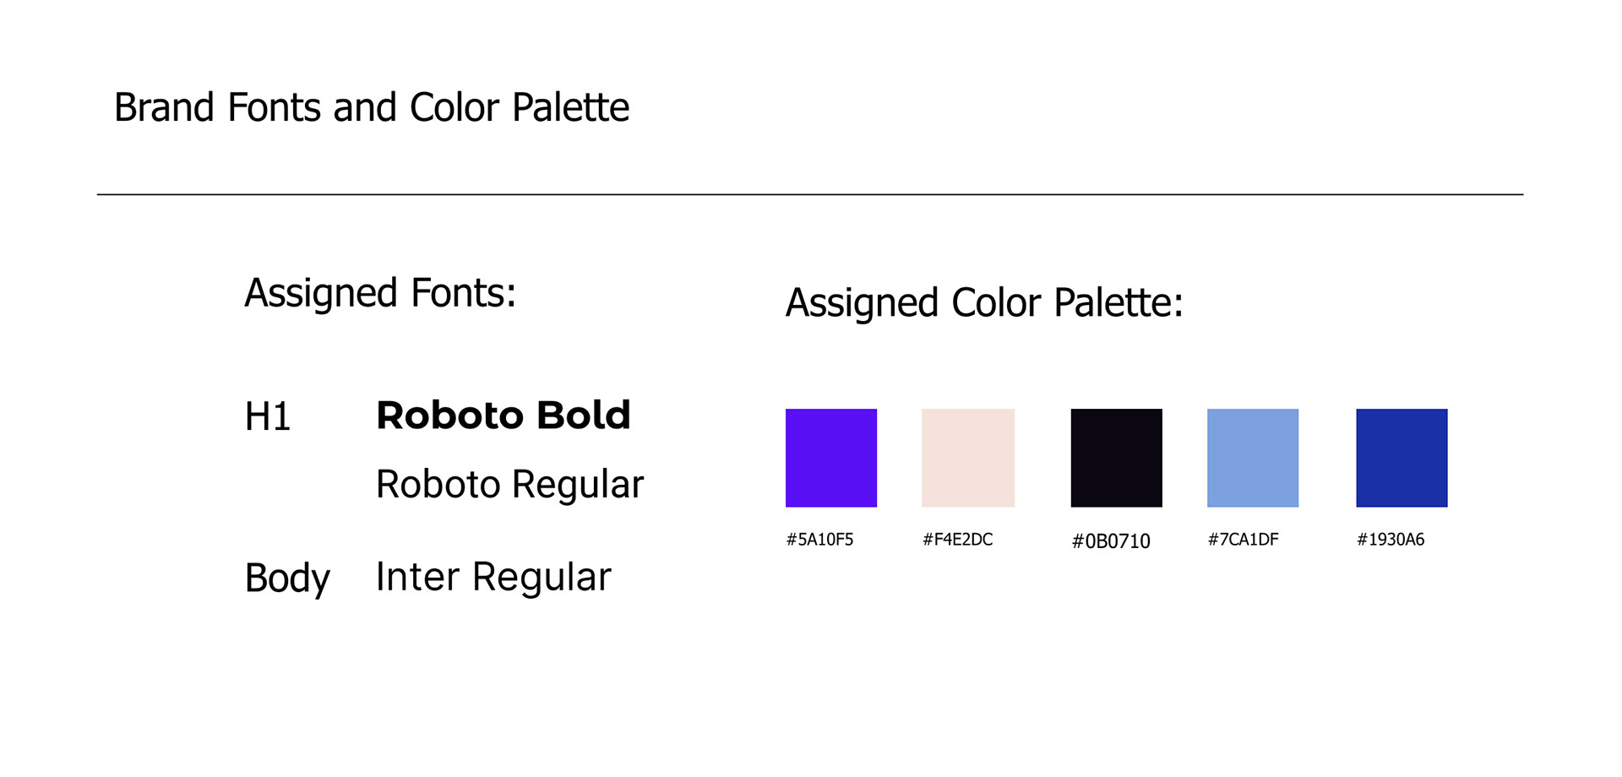Click the purple #5A10F5 color swatch
This screenshot has width=1622, height=777.
point(831,458)
